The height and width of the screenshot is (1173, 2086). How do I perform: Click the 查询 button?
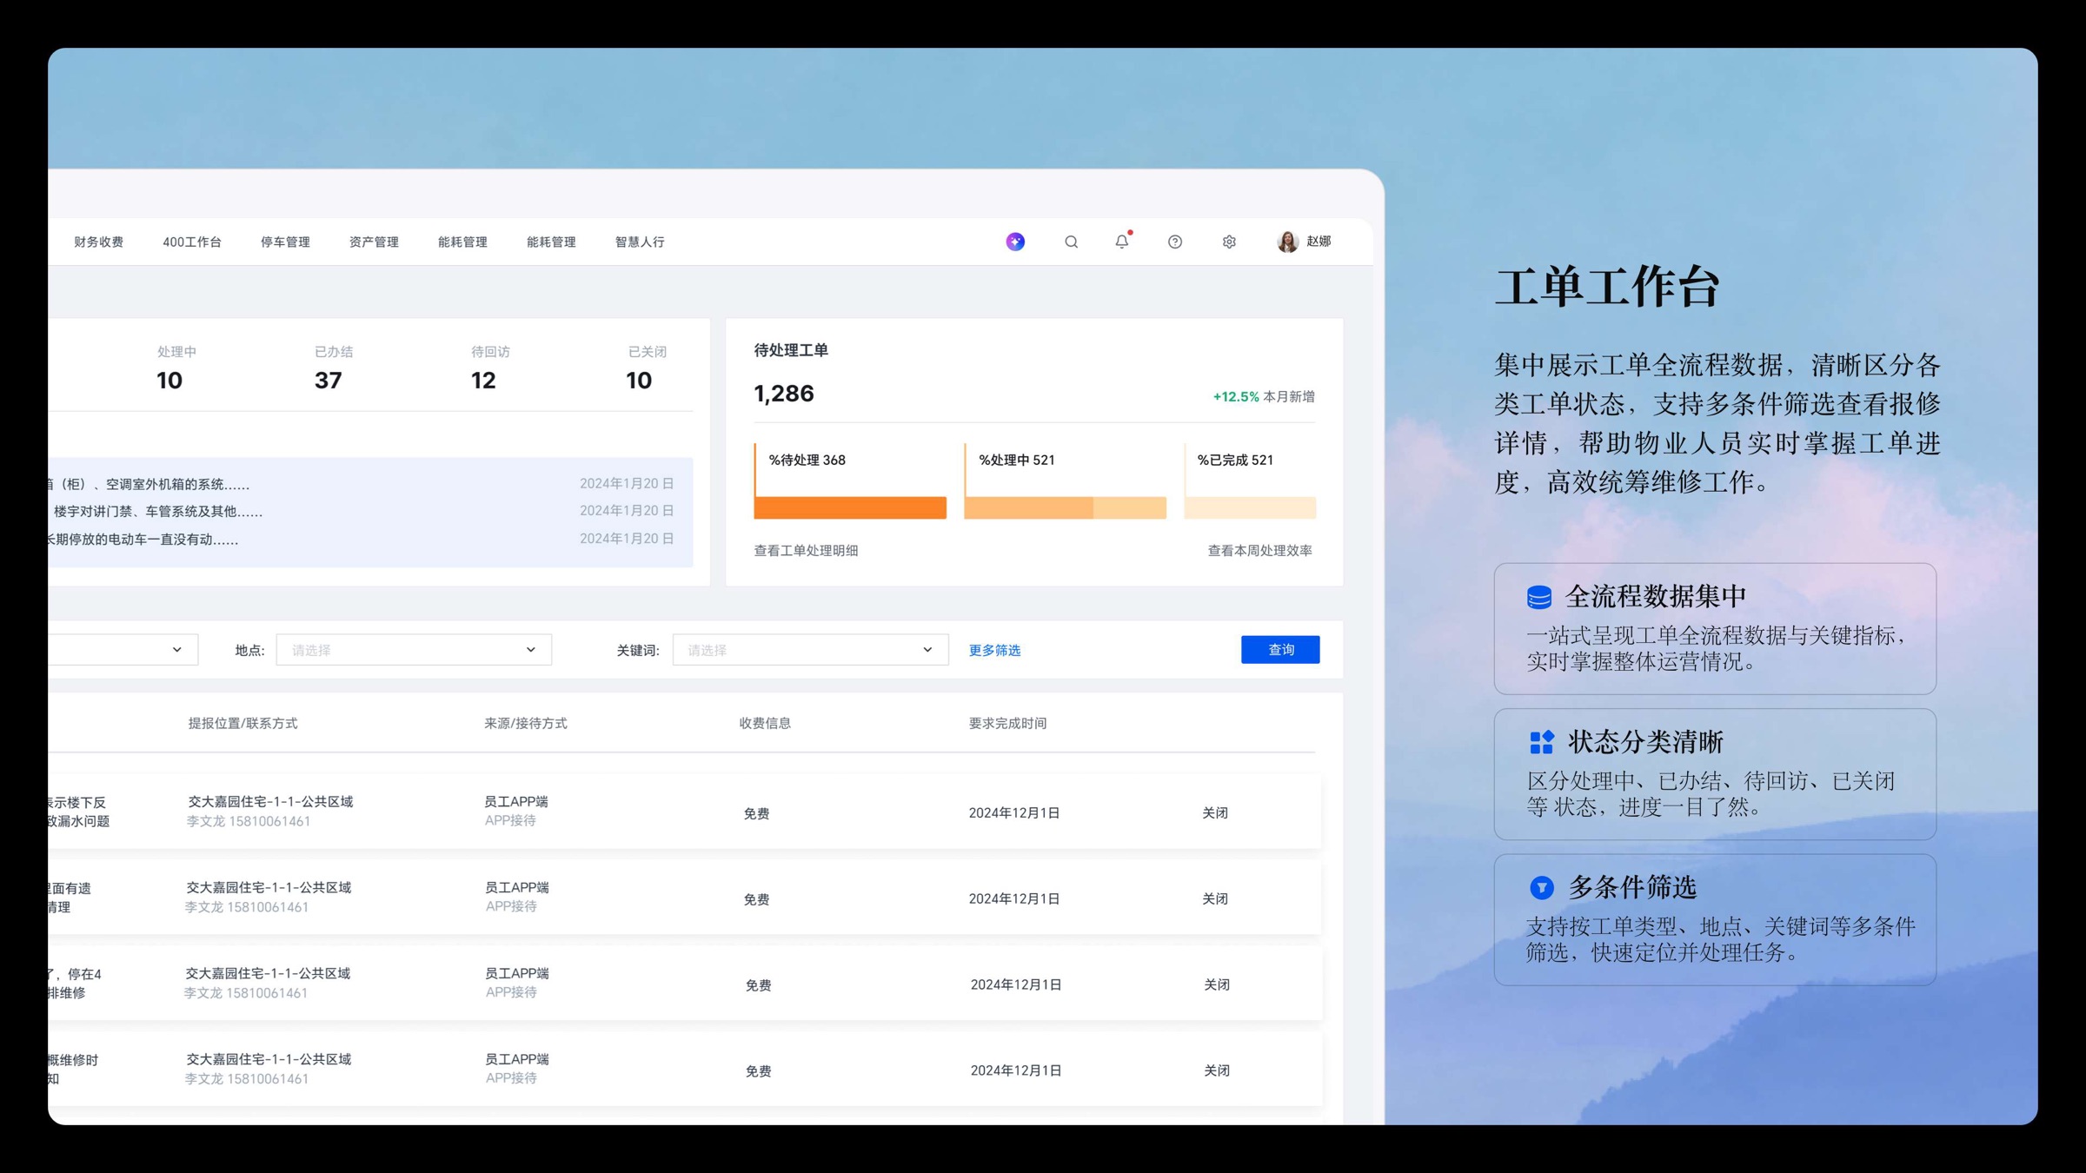coord(1280,649)
